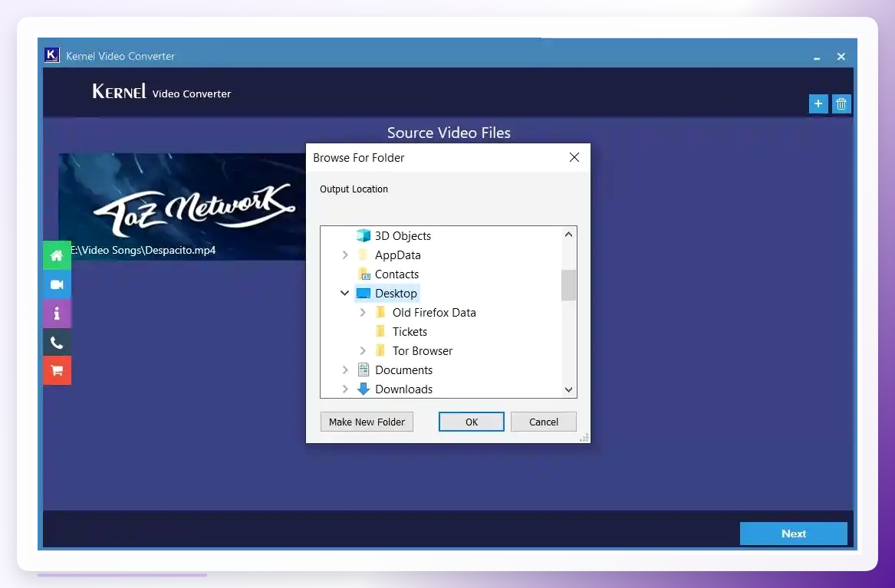Click the Desktop monitor icon
The width and height of the screenshot is (895, 588).
pos(363,293)
